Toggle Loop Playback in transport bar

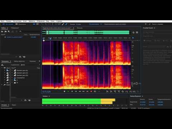point(95,91)
